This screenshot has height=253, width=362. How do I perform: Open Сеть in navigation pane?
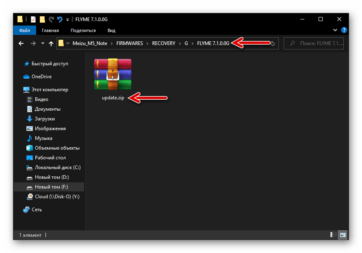37,209
